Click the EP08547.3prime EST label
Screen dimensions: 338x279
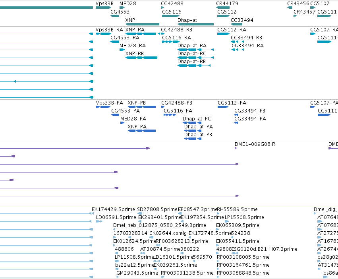point(197,209)
